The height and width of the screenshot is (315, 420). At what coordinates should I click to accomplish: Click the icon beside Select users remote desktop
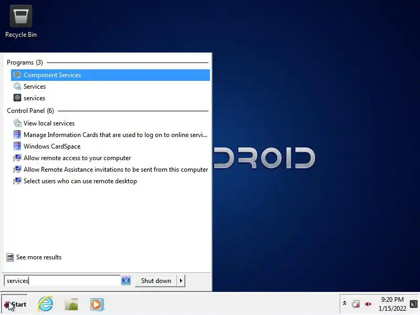[x=17, y=181]
